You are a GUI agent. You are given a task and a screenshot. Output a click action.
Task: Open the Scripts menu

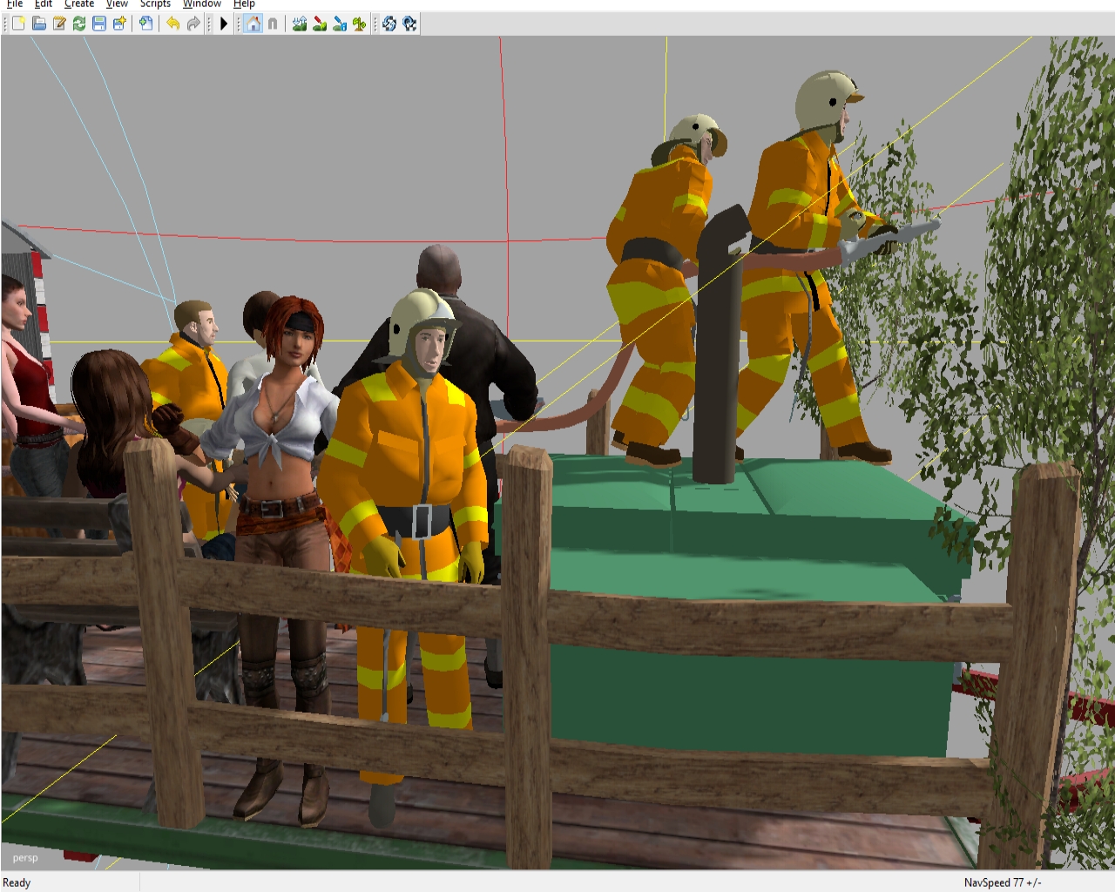[155, 4]
